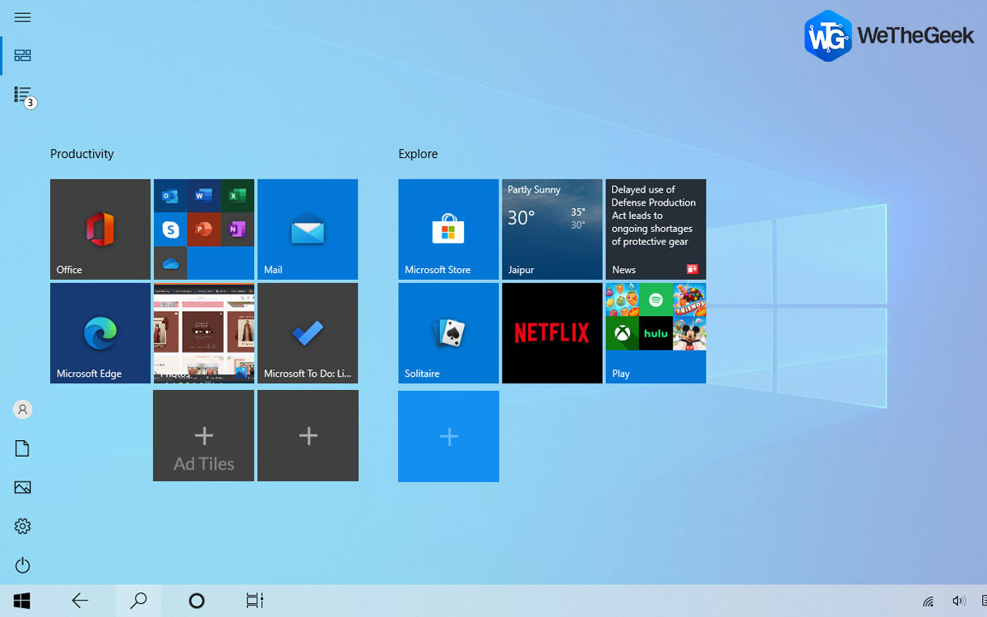
Task: Open the Netflix tile
Action: coord(552,333)
